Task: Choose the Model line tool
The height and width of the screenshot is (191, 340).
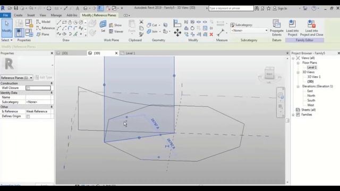Action: click(43, 22)
